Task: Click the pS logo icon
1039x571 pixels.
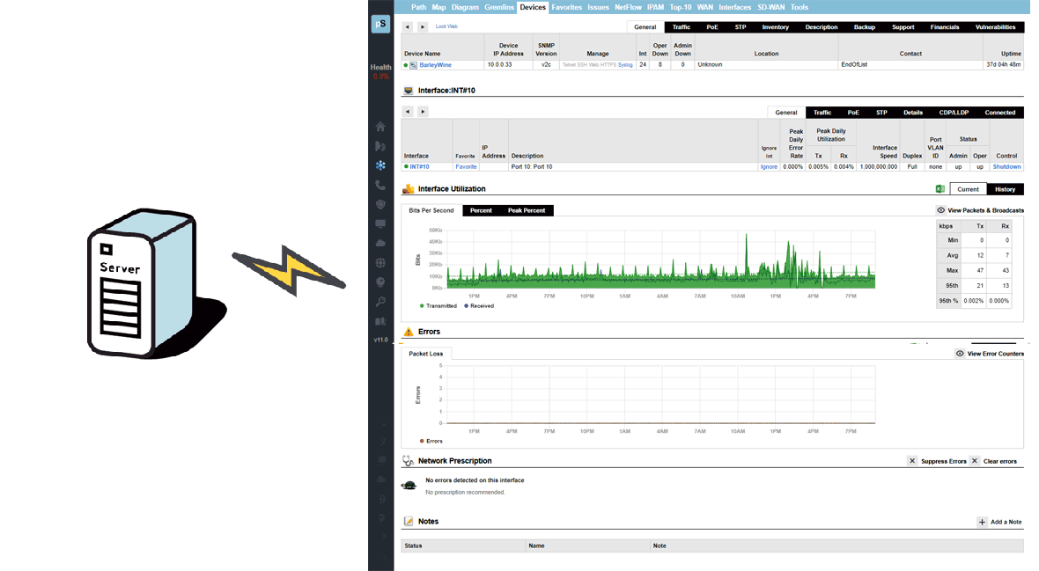Action: click(x=380, y=25)
